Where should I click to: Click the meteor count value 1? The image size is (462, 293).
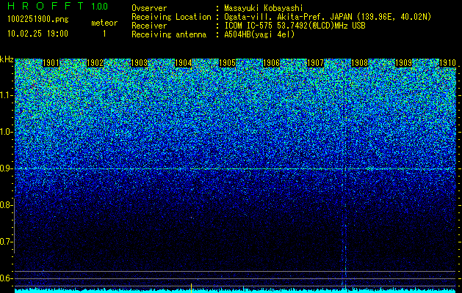(x=104, y=34)
